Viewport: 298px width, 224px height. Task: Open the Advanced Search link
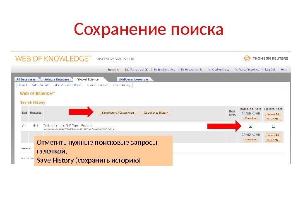[97, 85]
